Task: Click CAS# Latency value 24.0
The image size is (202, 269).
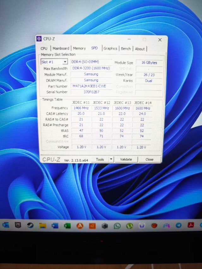Action: pos(142,114)
